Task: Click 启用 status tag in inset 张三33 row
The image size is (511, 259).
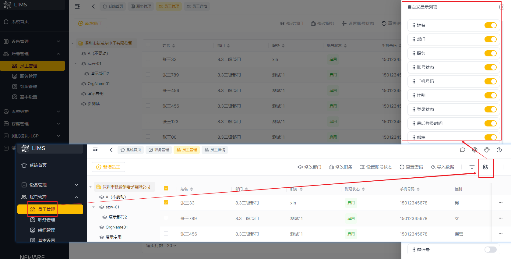Action: click(x=351, y=203)
